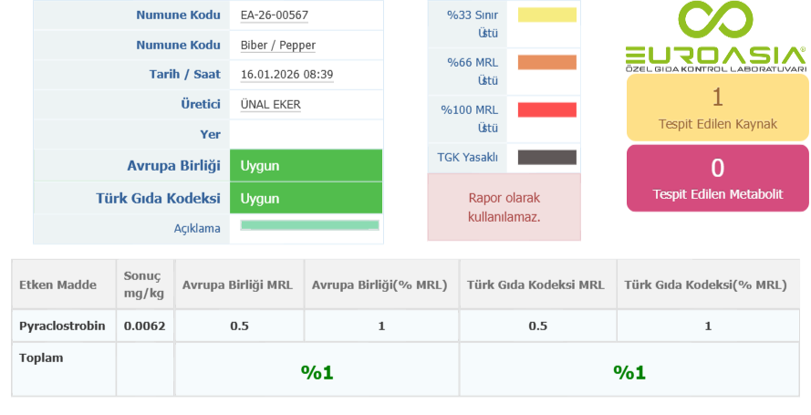
Task: Select the Pyraclostrobin row name
Action: click(62, 326)
